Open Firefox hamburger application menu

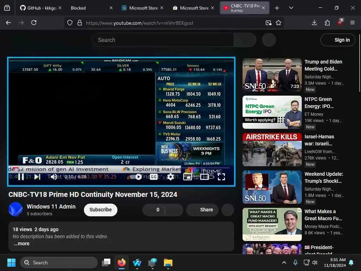point(353,23)
